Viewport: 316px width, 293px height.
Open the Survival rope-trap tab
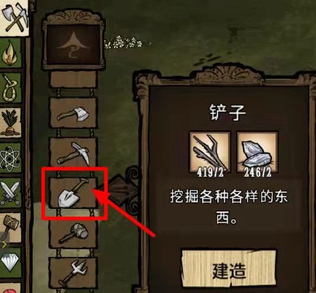(11, 88)
